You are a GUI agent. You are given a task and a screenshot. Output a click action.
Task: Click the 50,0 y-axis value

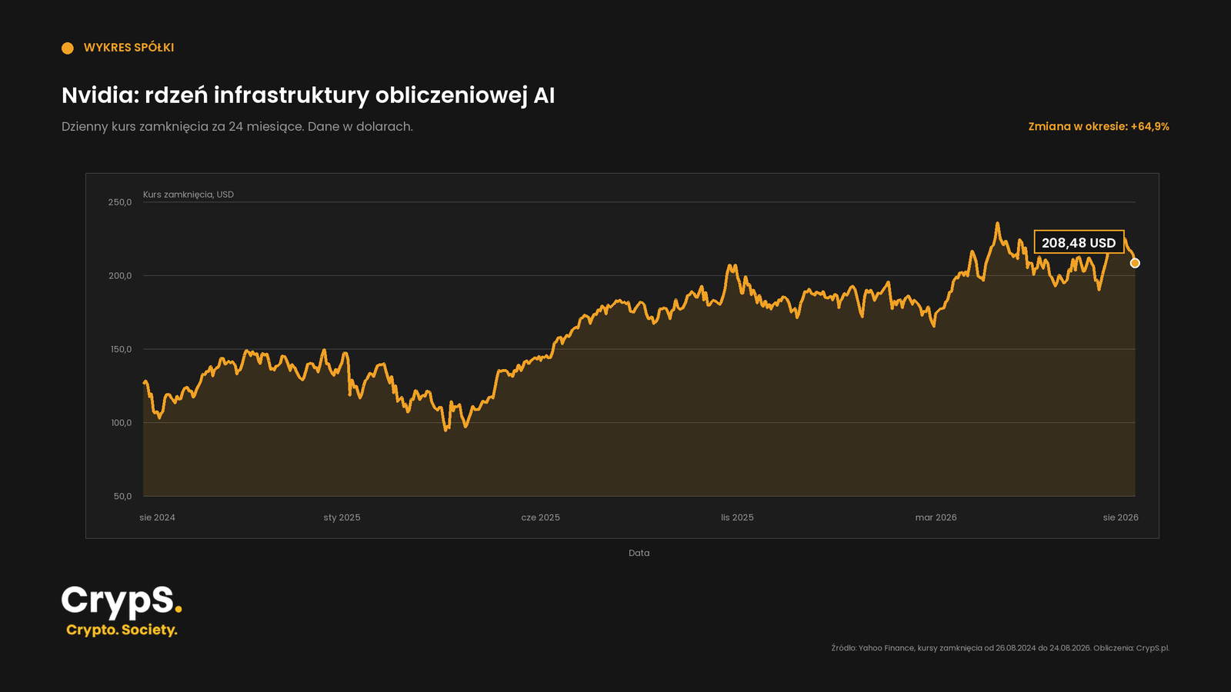(x=122, y=497)
